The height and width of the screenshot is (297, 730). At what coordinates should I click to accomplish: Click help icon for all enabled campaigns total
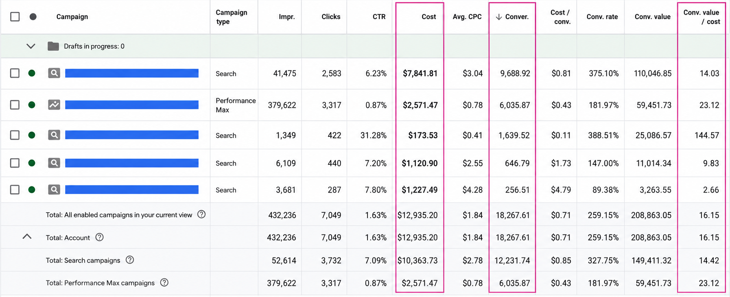(x=201, y=214)
